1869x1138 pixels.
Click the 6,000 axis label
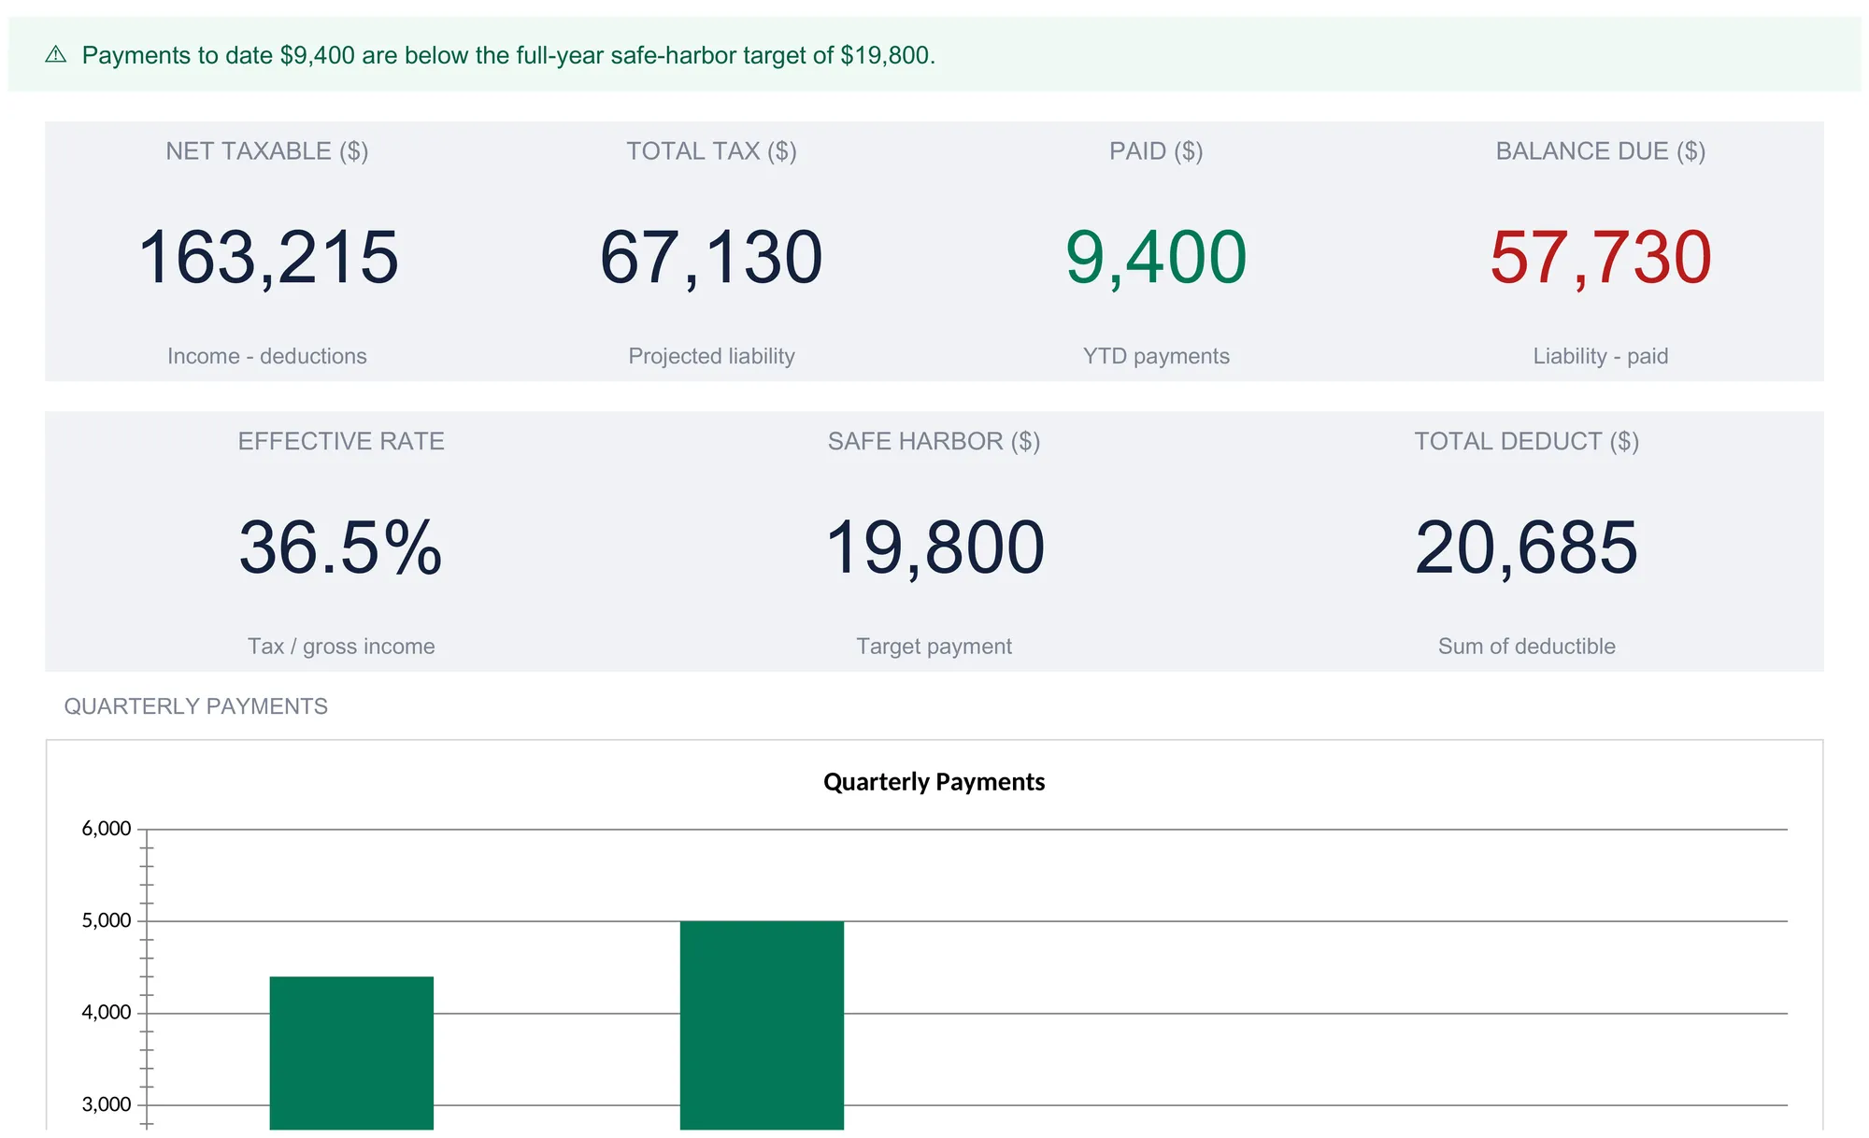(107, 829)
